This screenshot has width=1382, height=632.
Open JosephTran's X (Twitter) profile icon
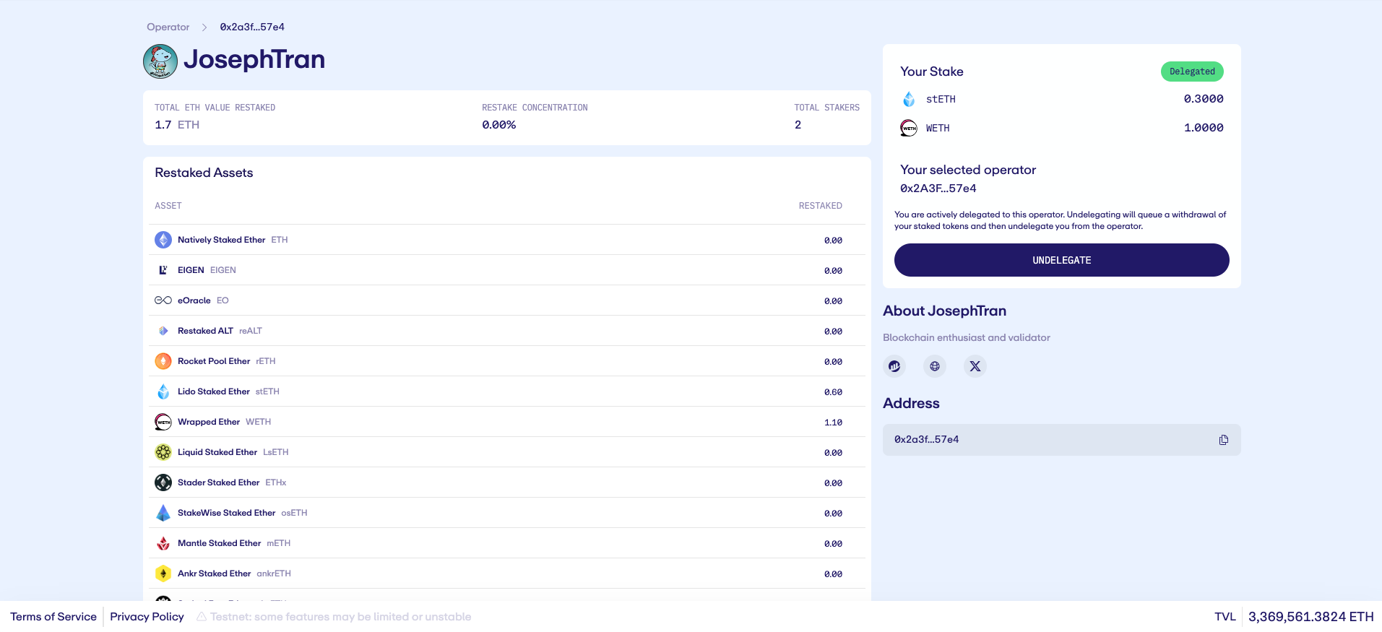coord(975,366)
